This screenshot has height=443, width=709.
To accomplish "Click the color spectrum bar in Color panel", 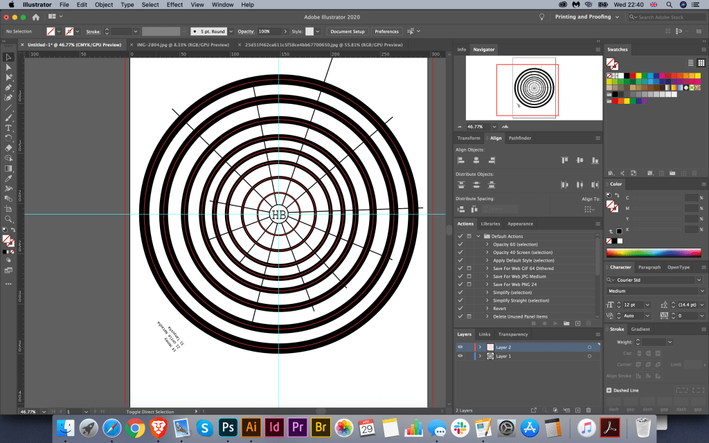I will pyautogui.click(x=653, y=253).
